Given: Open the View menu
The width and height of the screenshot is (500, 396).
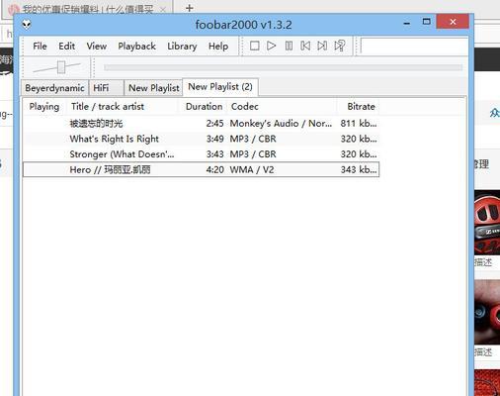Looking at the screenshot, I should click(97, 46).
